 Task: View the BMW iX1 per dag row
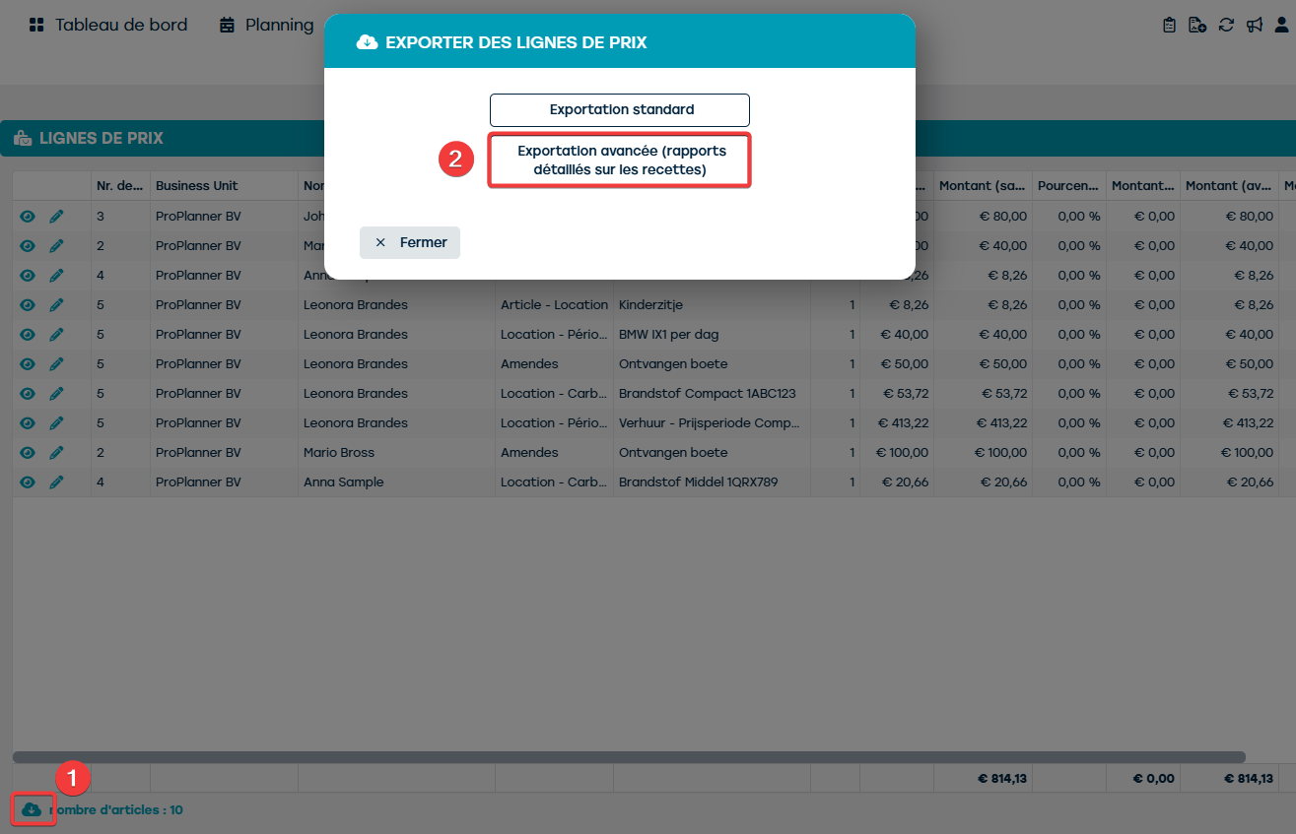point(28,335)
